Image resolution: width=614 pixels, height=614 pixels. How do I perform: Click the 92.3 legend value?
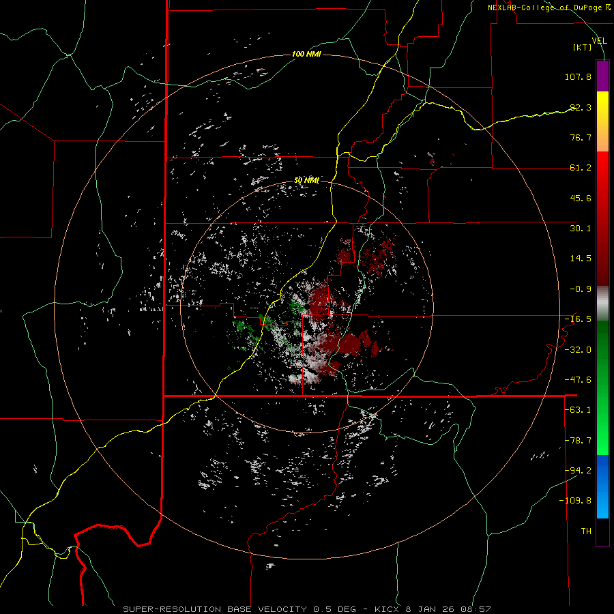(x=581, y=107)
